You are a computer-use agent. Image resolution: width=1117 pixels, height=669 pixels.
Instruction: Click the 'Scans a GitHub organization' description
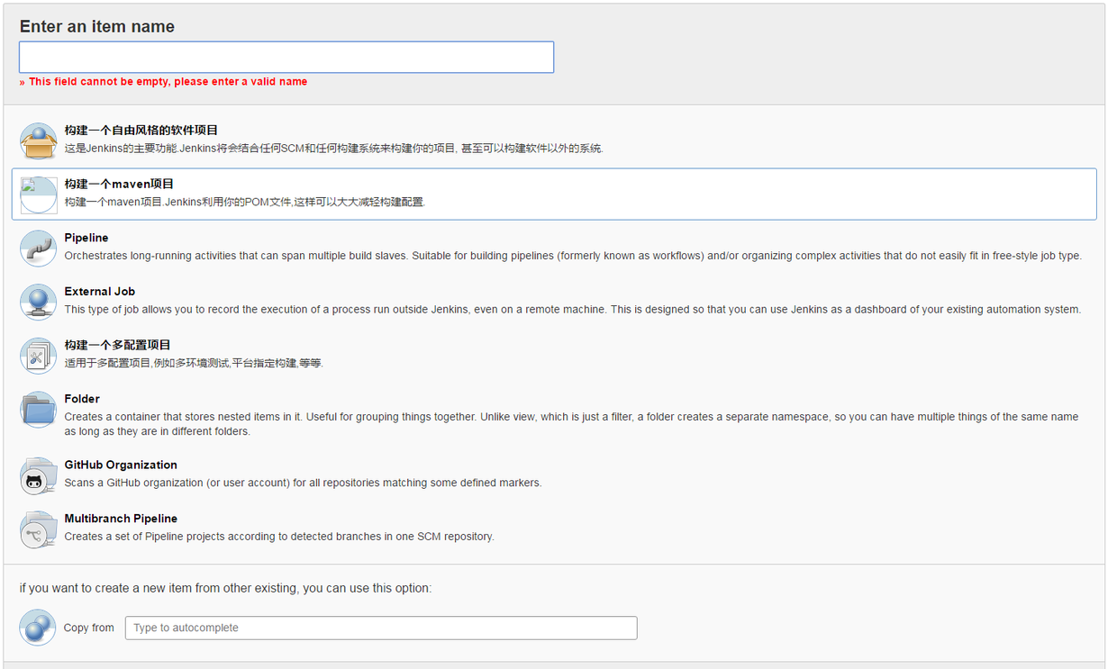pyautogui.click(x=303, y=483)
